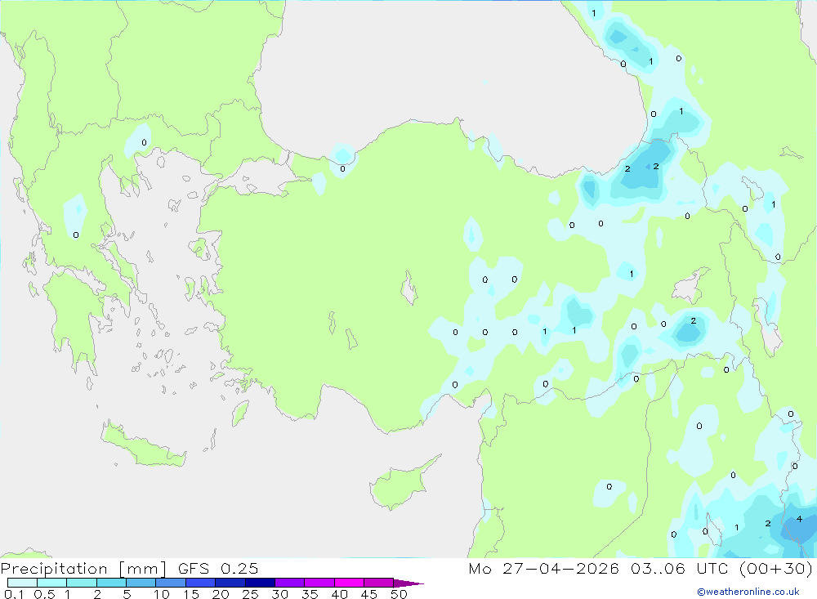The height and width of the screenshot is (599, 817).
Task: Click the '(00+30)' forecast offset text
Action: [x=776, y=569]
